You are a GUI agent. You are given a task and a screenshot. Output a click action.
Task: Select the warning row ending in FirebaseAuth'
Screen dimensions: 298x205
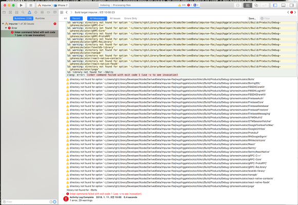[x=165, y=99]
